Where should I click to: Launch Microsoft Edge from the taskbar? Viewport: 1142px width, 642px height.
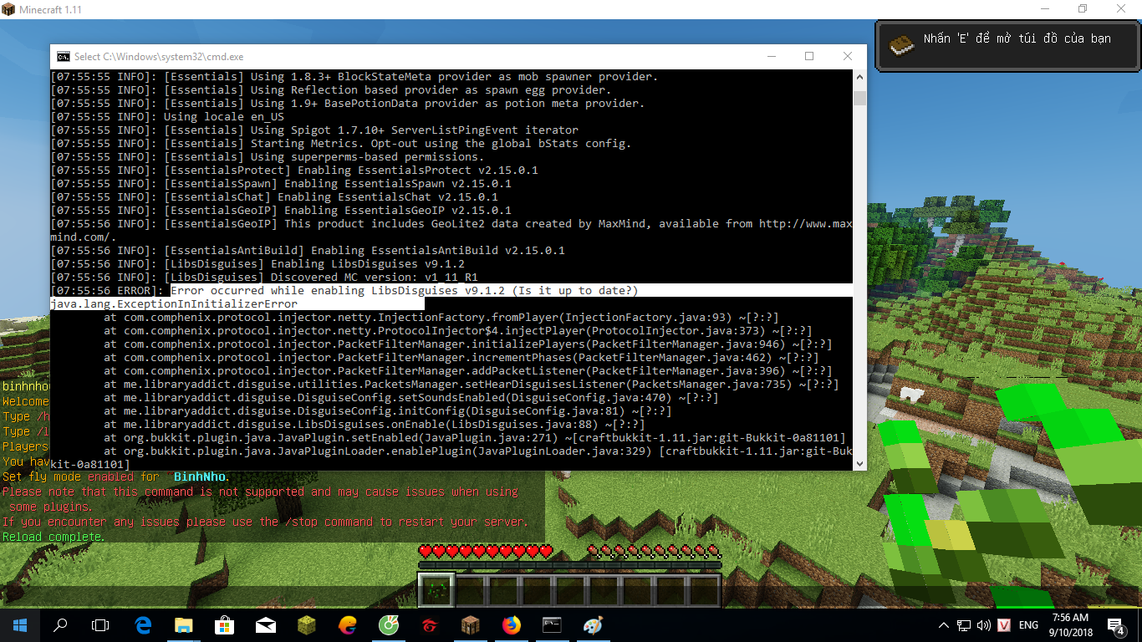[x=143, y=624]
